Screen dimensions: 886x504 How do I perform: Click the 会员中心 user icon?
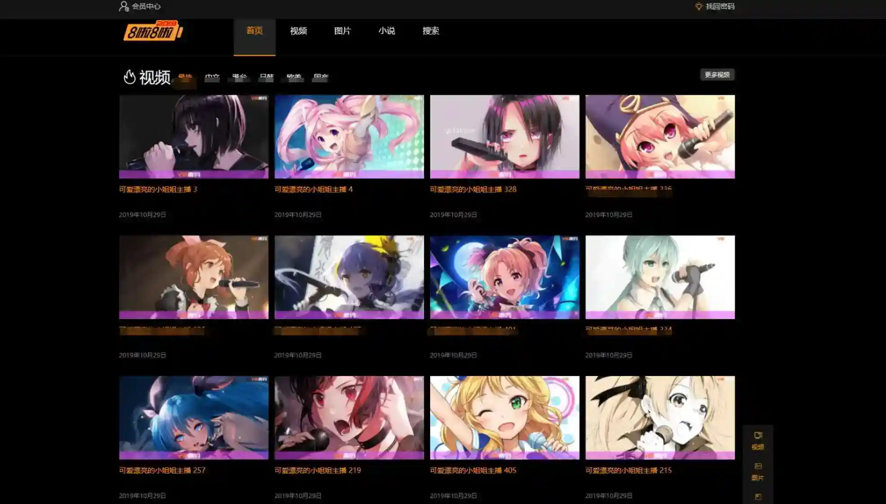[124, 6]
